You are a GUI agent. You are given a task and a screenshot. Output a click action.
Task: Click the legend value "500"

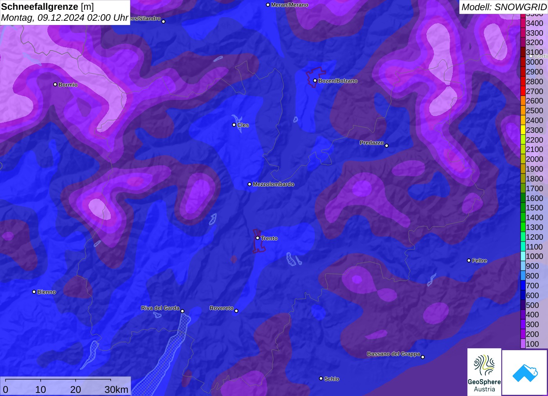532,305
